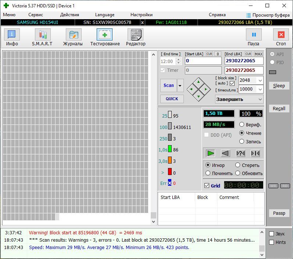The width and height of the screenshot is (293, 259).
Task: Open the Справка help menu
Action: [217, 15]
